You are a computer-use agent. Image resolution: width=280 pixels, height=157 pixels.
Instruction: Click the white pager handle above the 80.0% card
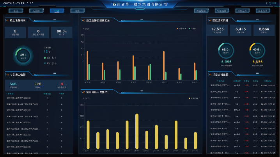[54, 19]
